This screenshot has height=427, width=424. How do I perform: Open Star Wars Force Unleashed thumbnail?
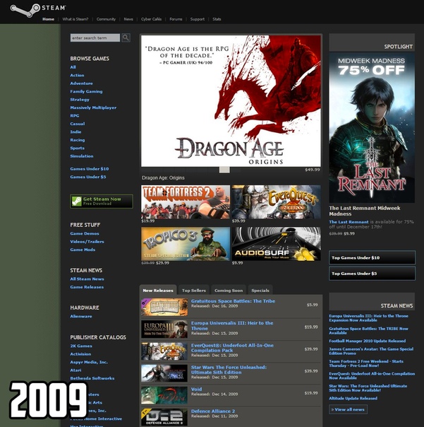tap(164, 373)
